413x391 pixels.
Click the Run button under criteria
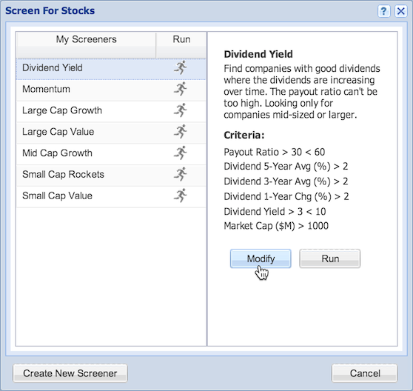tap(330, 258)
